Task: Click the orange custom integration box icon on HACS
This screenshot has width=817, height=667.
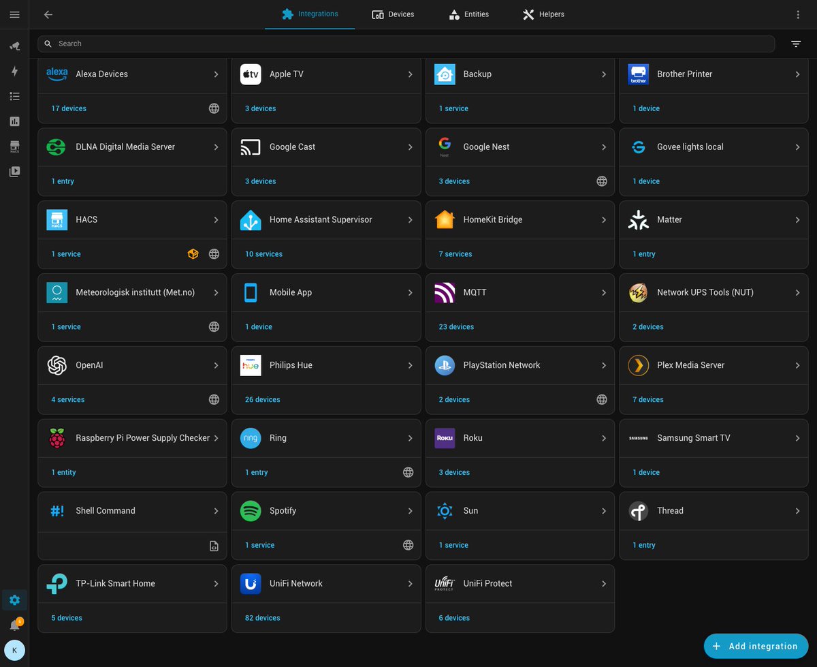Action: pyautogui.click(x=193, y=254)
